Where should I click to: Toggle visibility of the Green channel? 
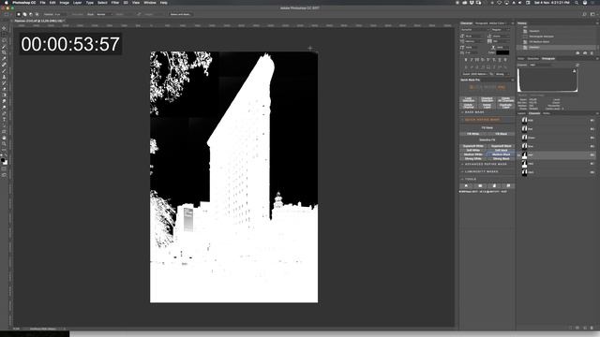[519, 138]
